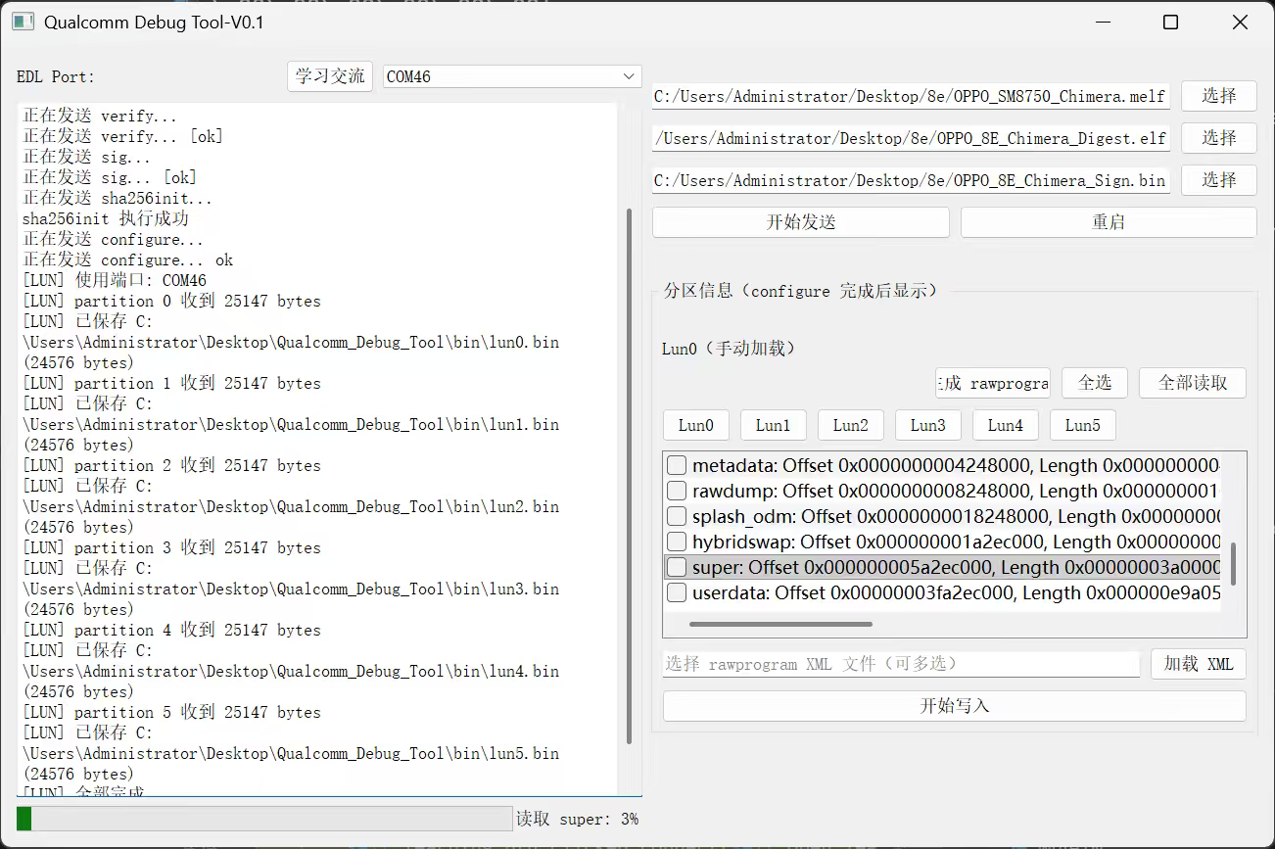Screen dimensions: 1275x849
Task: Toggle the userdata partition checkbox
Action: [677, 592]
